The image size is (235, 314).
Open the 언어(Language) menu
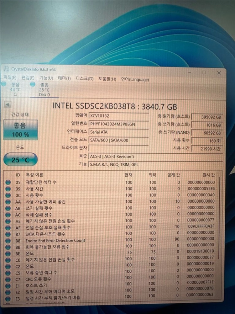pyautogui.click(x=135, y=79)
